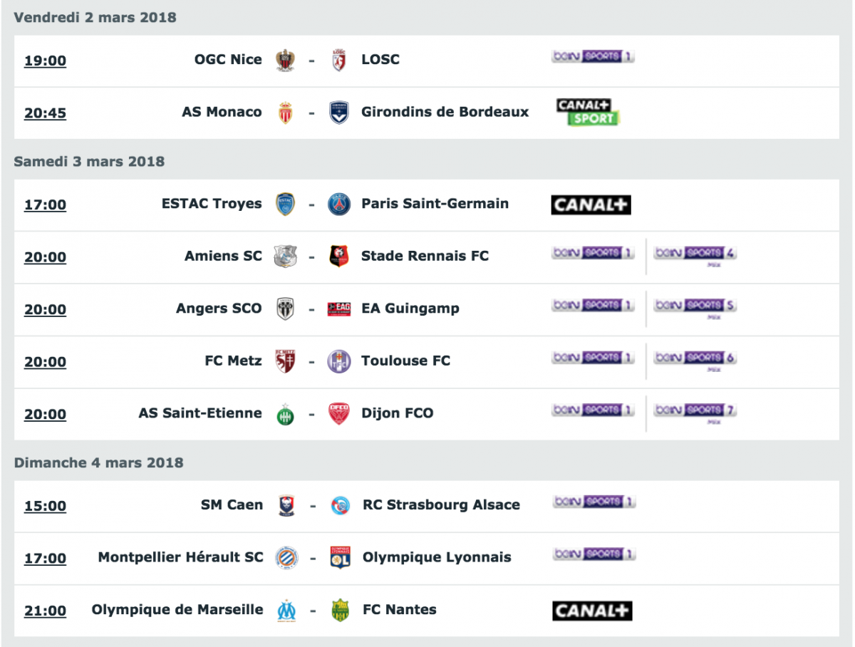Click the AS Monaco club crest
Viewport: 855px width, 647px height.
285,113
